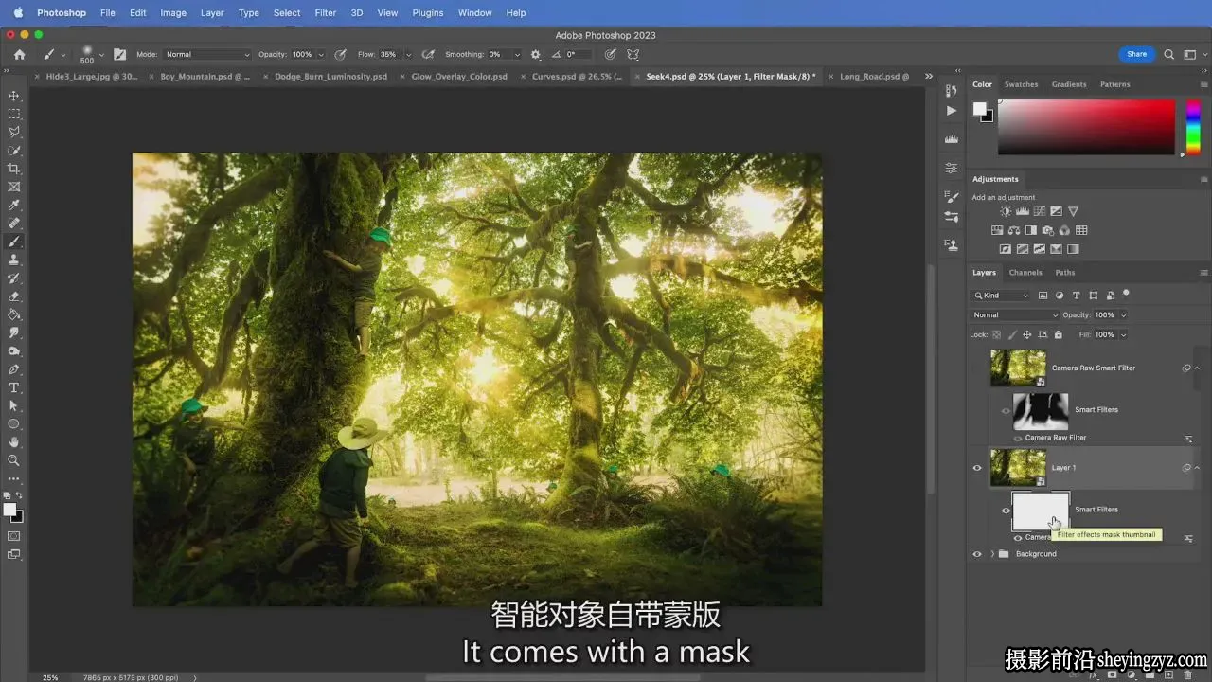This screenshot has width=1212, height=682.
Task: Switch to Curves.psd document tab
Action: tap(577, 77)
